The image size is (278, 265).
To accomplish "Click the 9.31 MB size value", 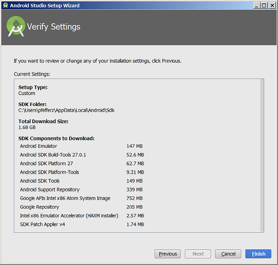I will [x=135, y=172].
